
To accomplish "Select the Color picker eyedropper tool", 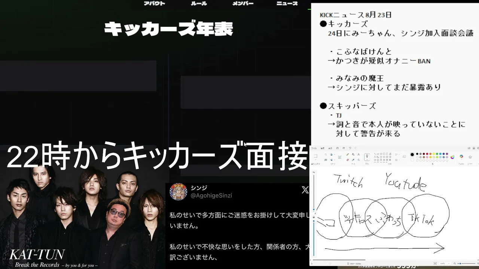I will click(x=353, y=160).
